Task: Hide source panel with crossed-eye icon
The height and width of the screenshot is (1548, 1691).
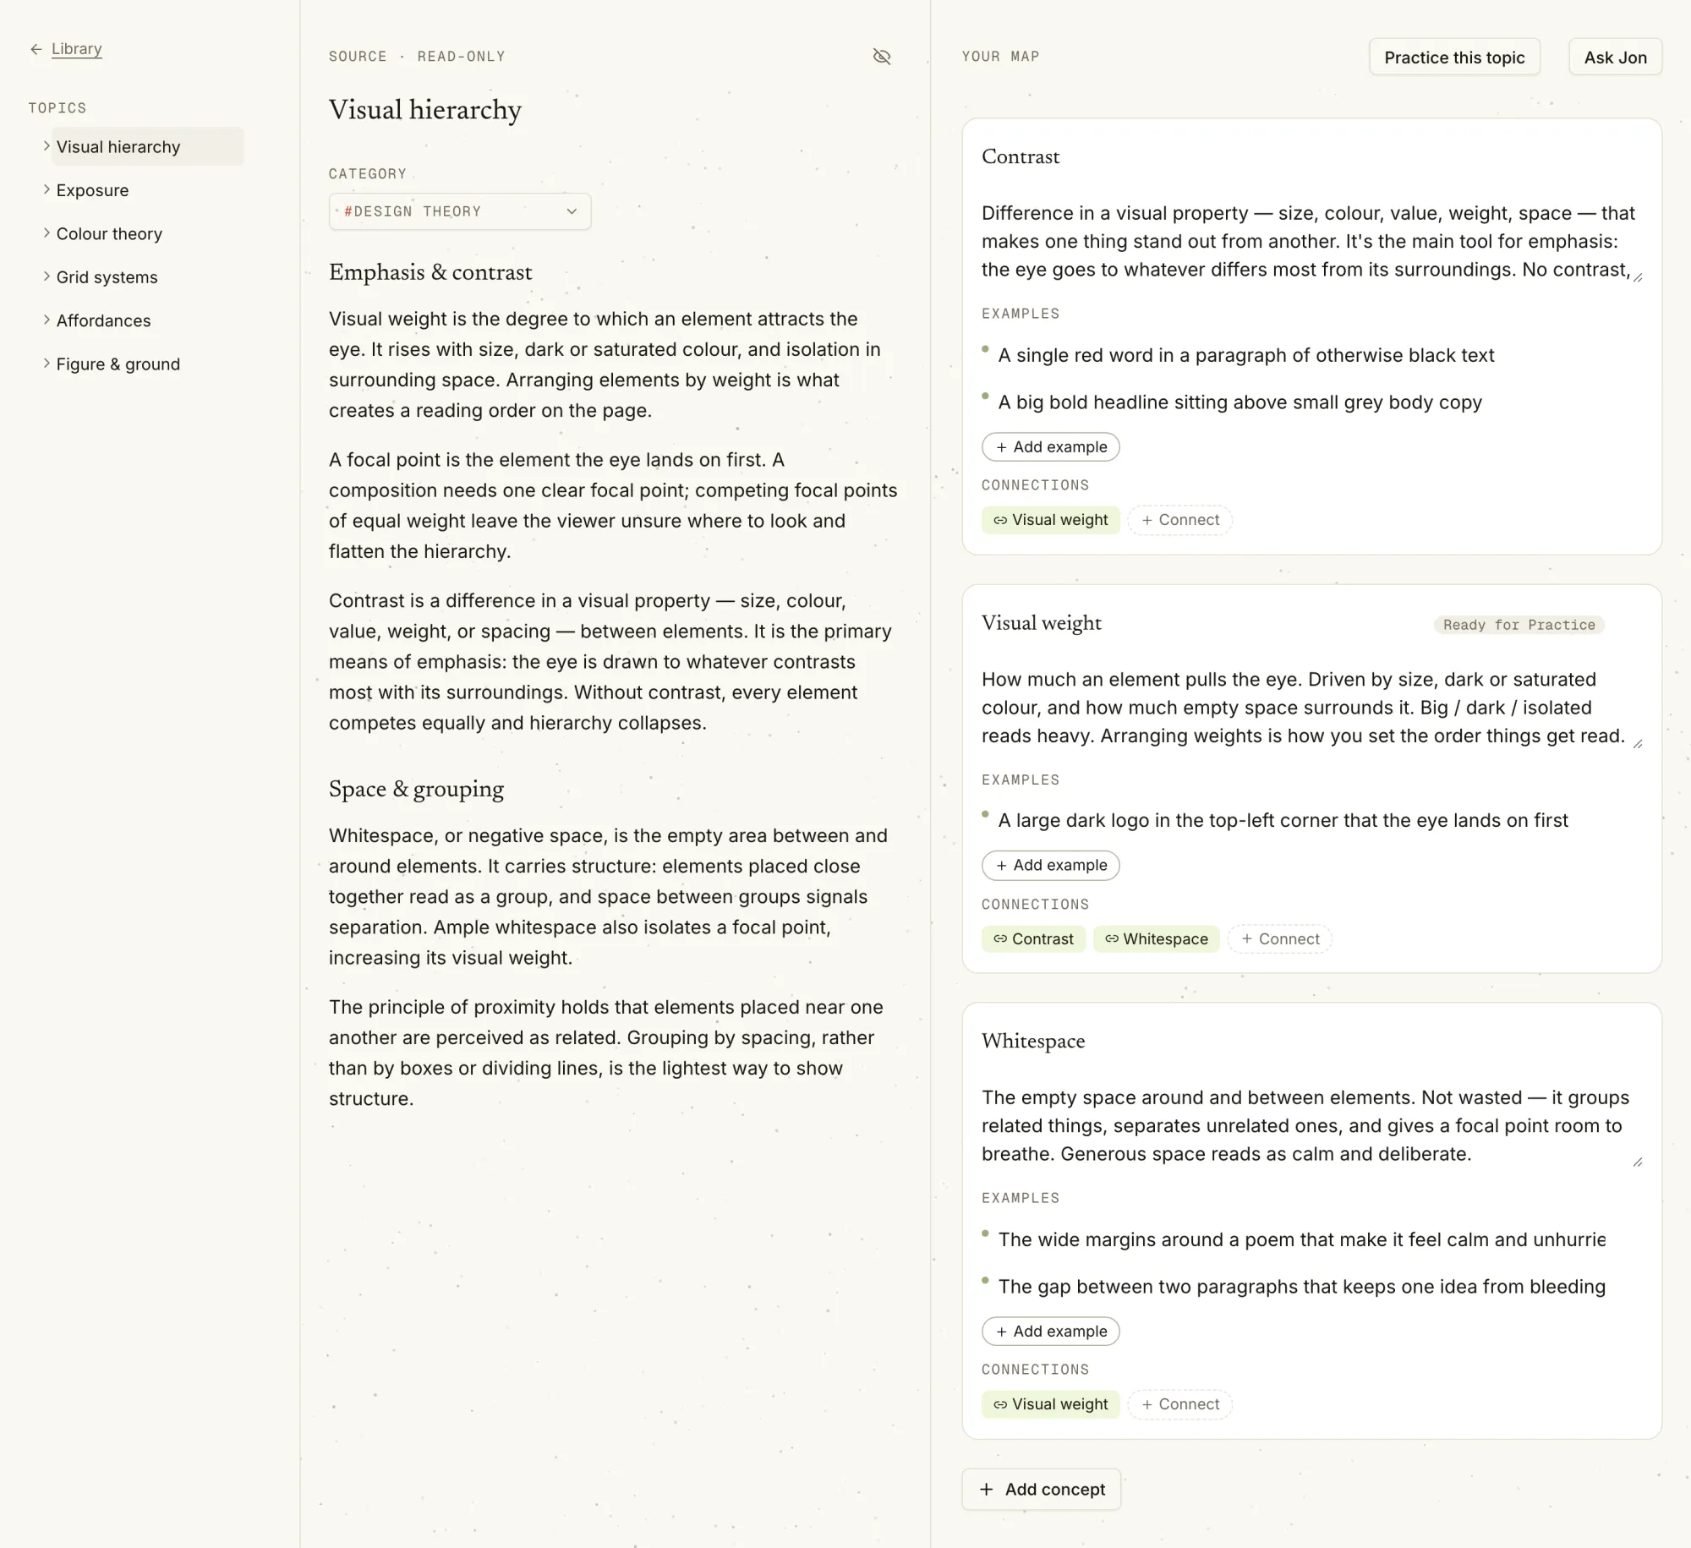Action: tap(882, 57)
